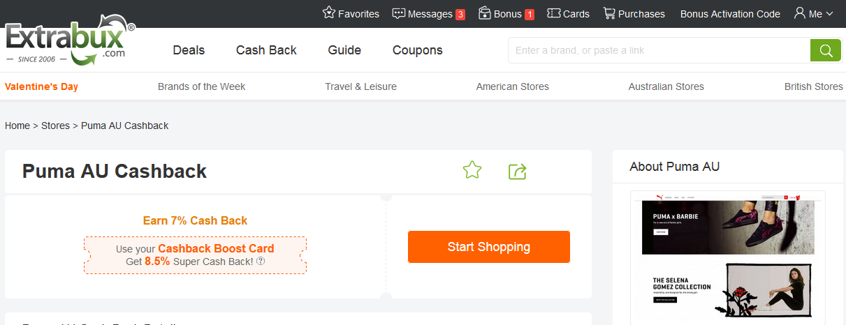Focus the brand search input field
Image resolution: width=846 pixels, height=325 pixels.
(658, 50)
